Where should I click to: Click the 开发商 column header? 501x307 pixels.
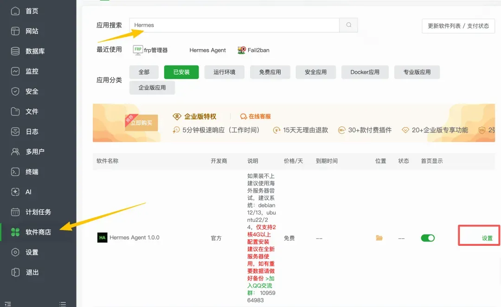219,160
